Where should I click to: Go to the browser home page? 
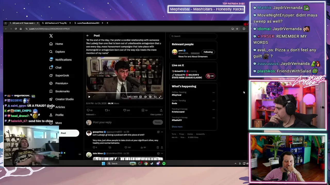click(x=21, y=29)
